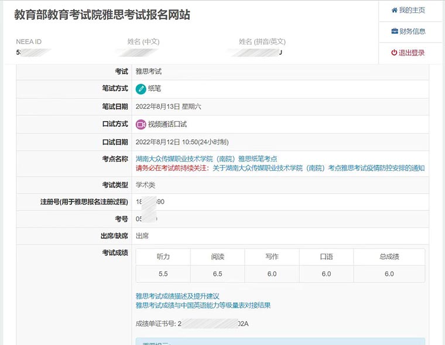This screenshot has width=445, height=345.
Task: Click the 写作 column header
Action: (x=272, y=257)
